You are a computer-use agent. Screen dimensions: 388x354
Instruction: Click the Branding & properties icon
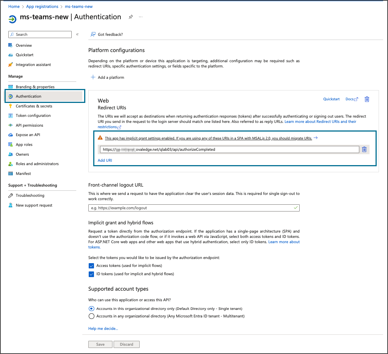(11, 87)
